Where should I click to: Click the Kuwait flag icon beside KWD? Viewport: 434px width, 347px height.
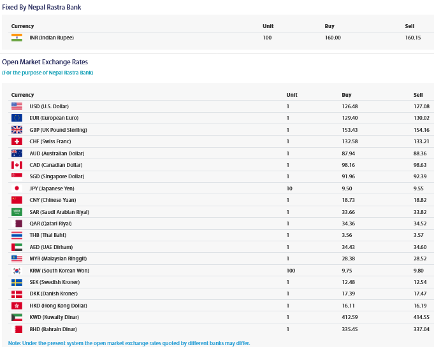pyautogui.click(x=17, y=318)
